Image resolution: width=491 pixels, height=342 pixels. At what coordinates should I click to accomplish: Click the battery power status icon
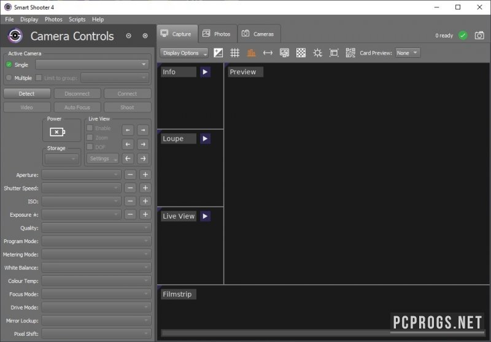[x=57, y=132]
